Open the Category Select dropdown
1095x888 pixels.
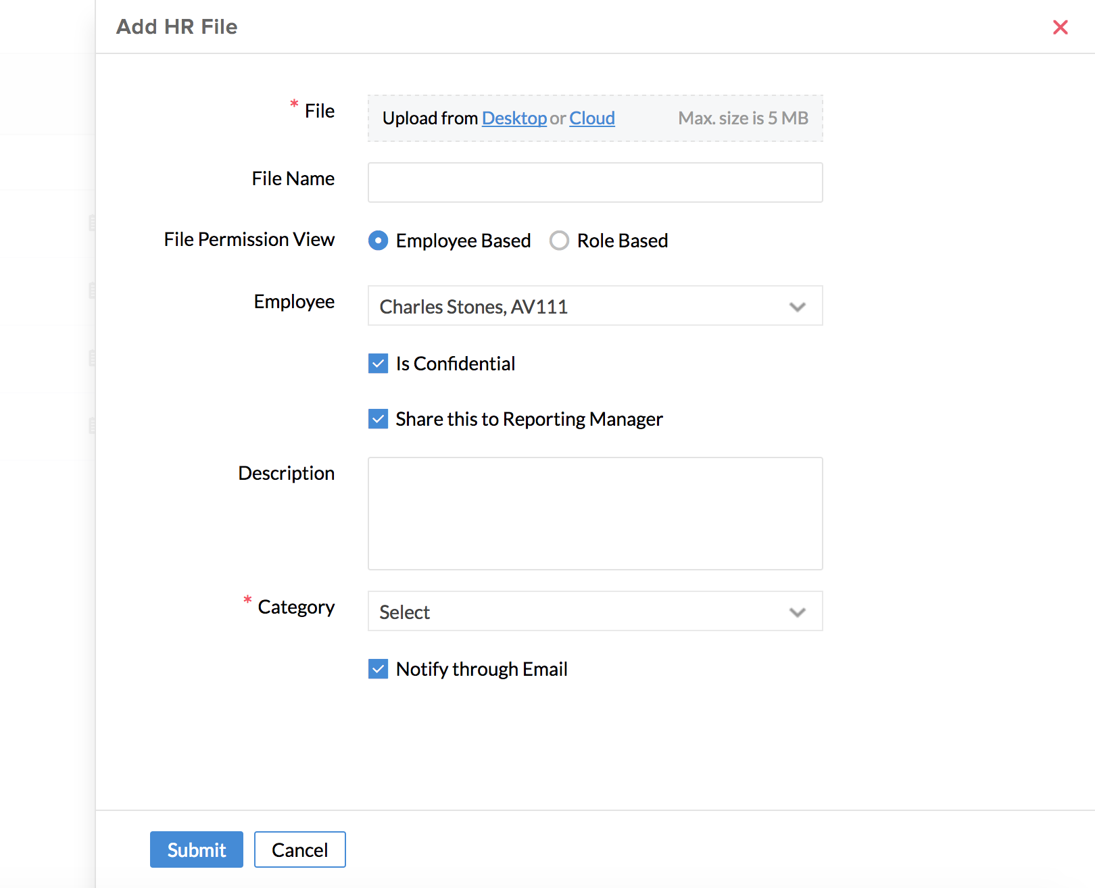point(581,612)
